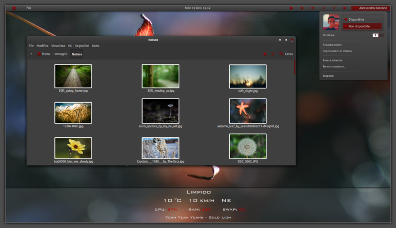Click the CPU usage value on the desktop widget

click(x=172, y=209)
